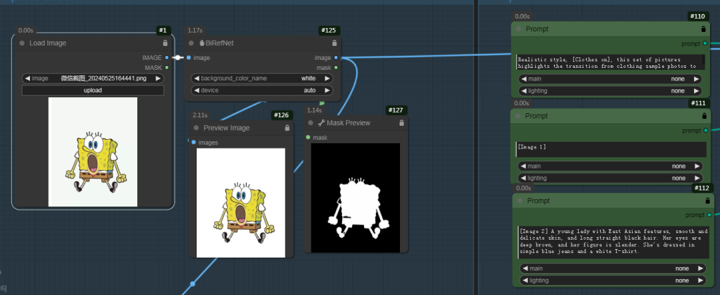Click the 'Realistic style' prompt text box
Viewport: 720px width, 295px height.
(x=610, y=62)
